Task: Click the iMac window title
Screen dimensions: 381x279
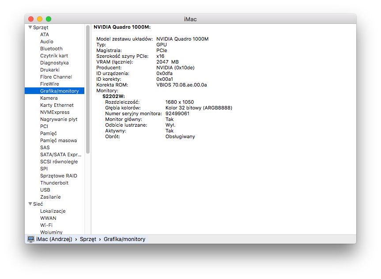Action: tap(190, 19)
